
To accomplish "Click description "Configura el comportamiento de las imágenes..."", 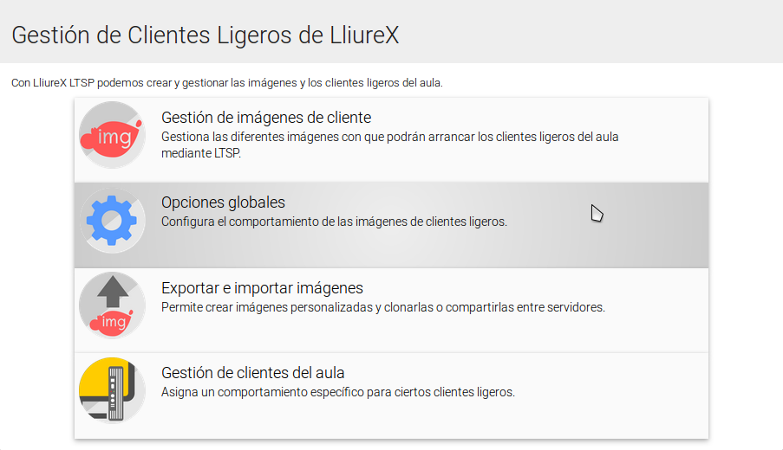I will 334,222.
